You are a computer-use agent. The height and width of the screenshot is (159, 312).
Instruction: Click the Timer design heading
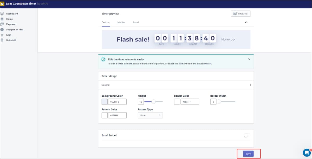click(x=109, y=76)
